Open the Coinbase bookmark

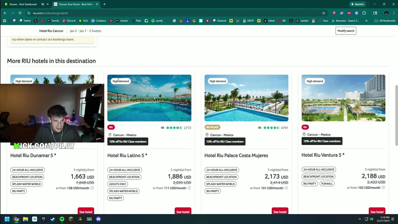click(x=99, y=21)
